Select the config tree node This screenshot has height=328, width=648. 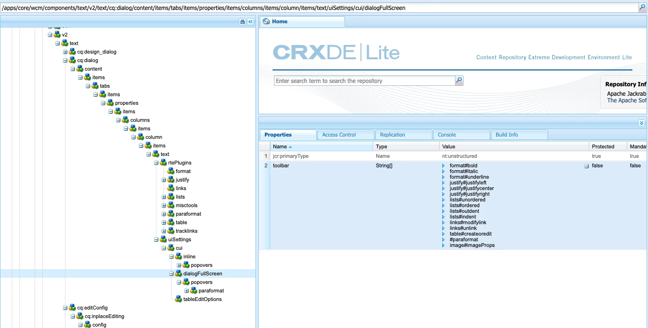click(99, 325)
